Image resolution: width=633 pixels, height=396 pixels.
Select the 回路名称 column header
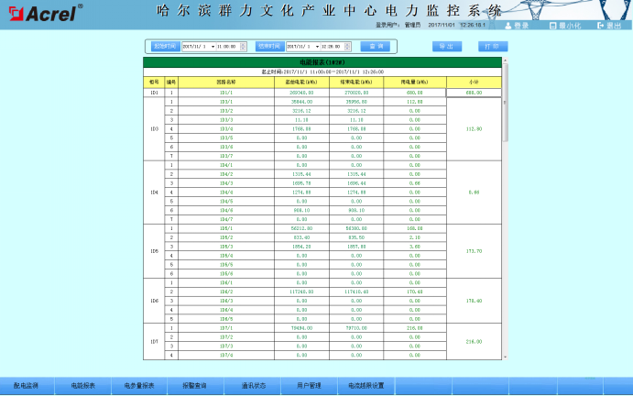226,82
